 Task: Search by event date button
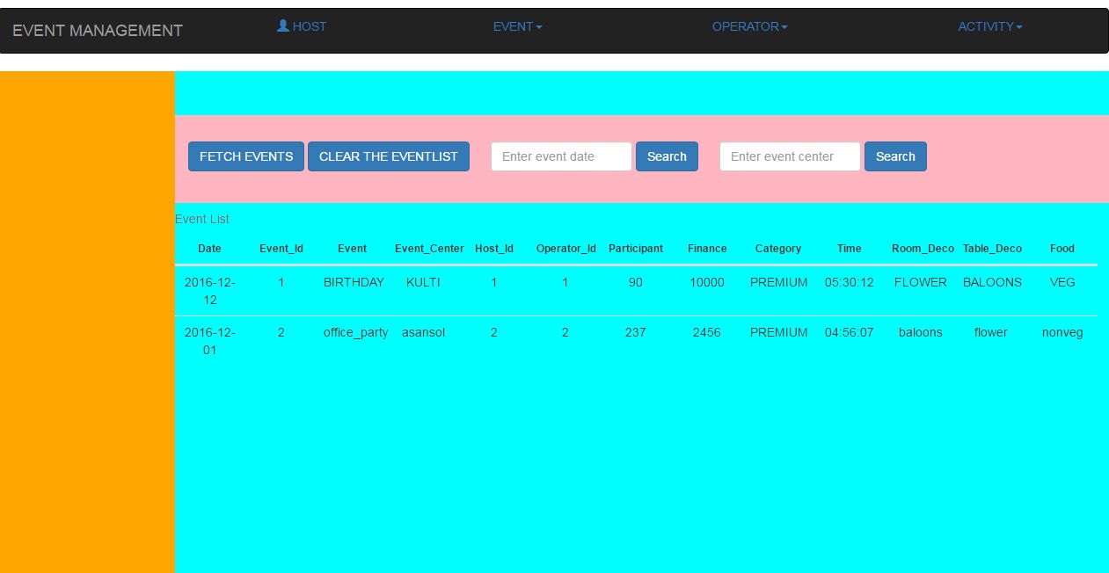point(667,156)
